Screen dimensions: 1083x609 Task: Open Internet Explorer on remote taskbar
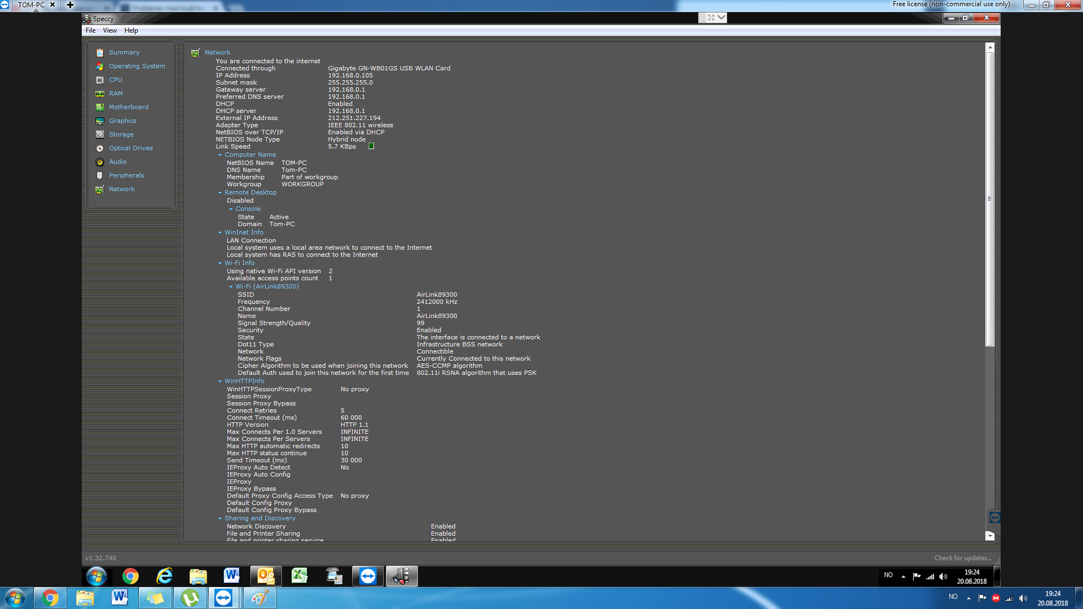tap(164, 576)
